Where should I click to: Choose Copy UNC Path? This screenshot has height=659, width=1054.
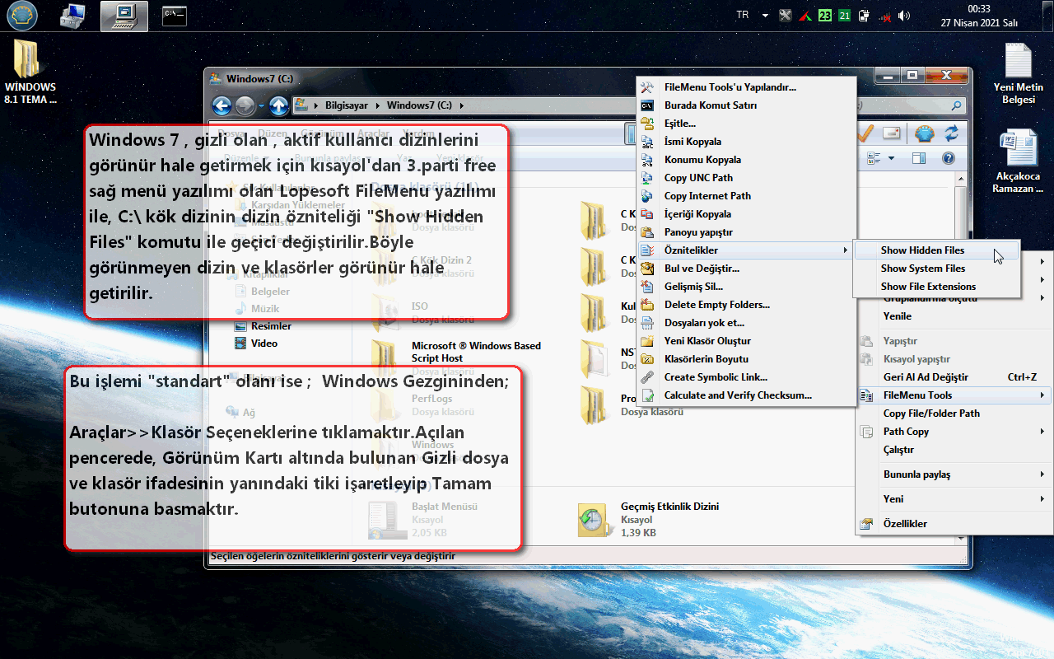745,178
